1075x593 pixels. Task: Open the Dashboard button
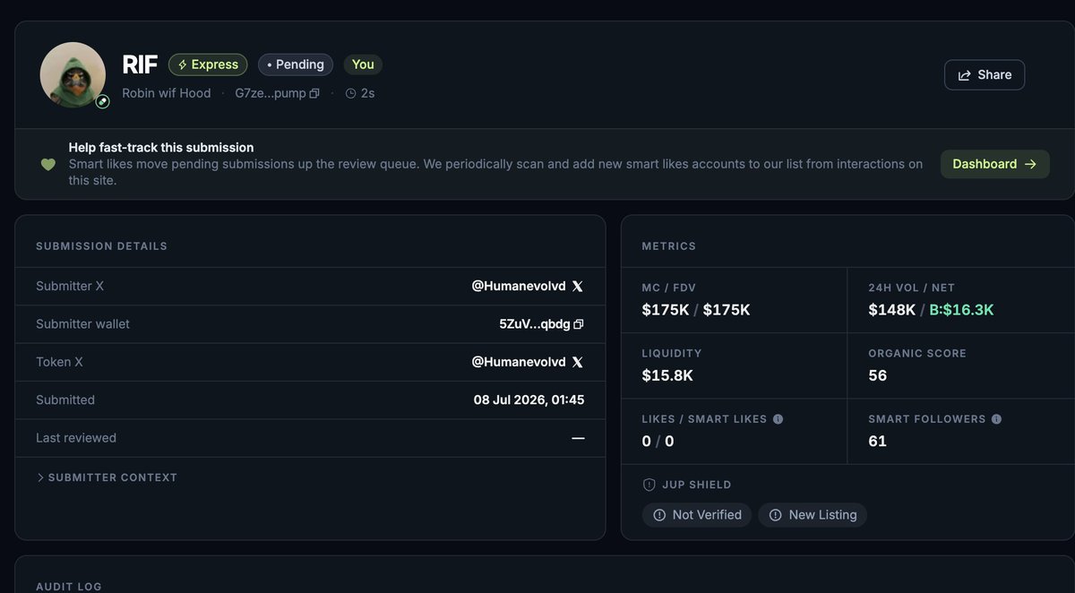(994, 164)
